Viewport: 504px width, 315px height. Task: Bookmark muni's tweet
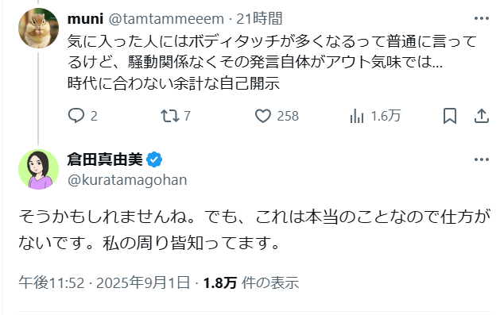(450, 116)
